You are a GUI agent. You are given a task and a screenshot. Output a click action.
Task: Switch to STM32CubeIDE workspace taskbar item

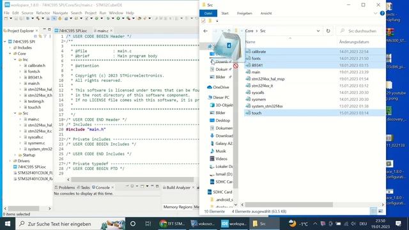click(x=233, y=224)
